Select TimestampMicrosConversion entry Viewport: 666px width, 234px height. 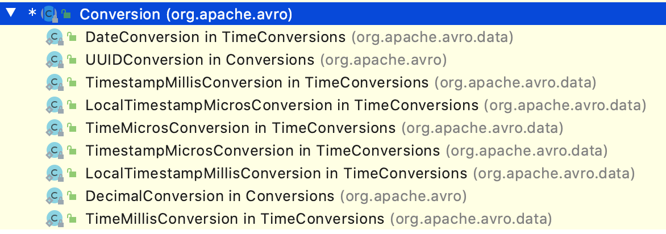coord(263,151)
